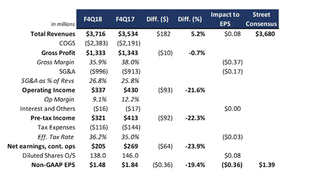This screenshot has width=314, height=179.
Task: Select the Total Revenues row label
Action: click(53, 34)
